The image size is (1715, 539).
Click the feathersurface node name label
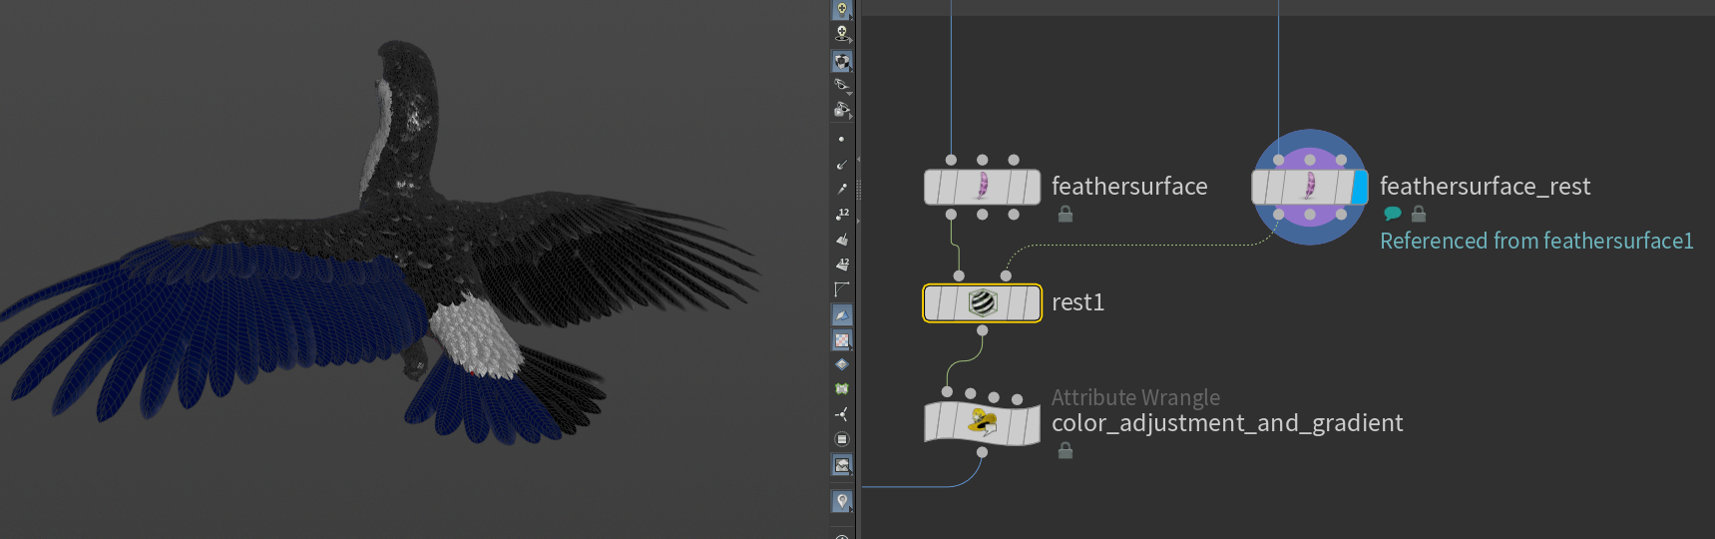(x=1129, y=187)
